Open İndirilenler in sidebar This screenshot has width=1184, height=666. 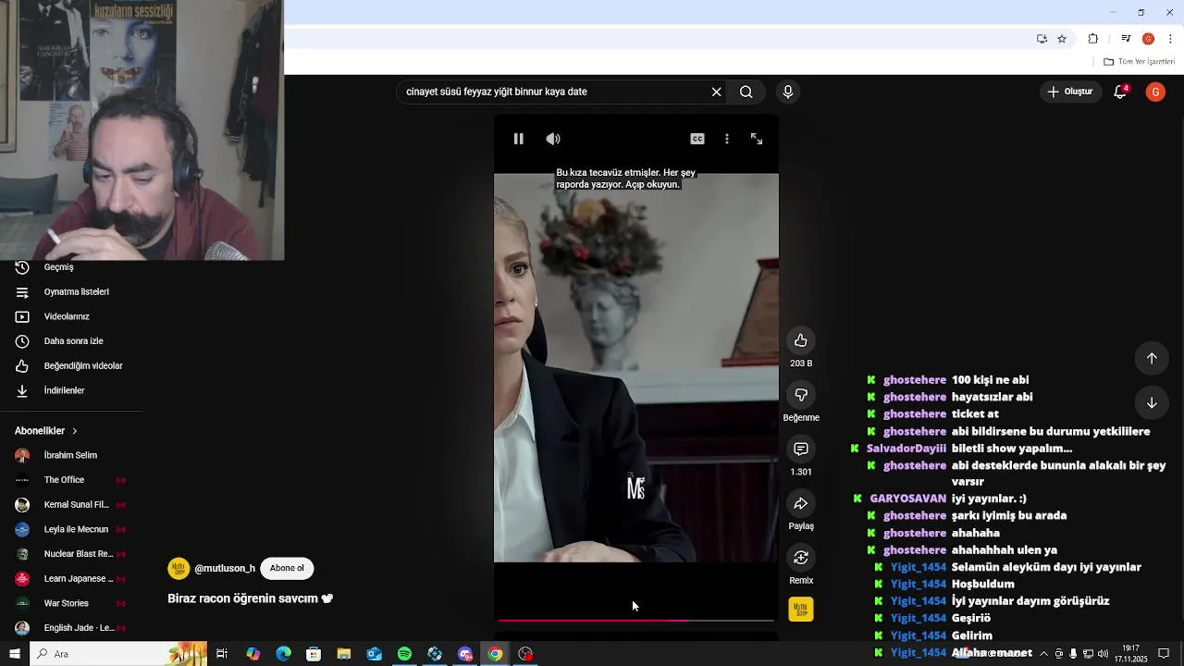point(64,390)
